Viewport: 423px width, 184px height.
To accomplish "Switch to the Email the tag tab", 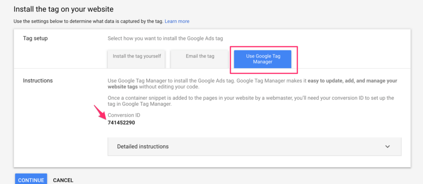I will 200,56.
